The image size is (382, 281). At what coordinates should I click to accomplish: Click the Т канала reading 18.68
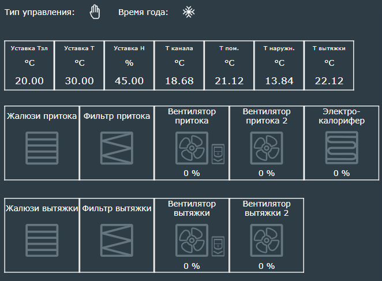point(179,81)
